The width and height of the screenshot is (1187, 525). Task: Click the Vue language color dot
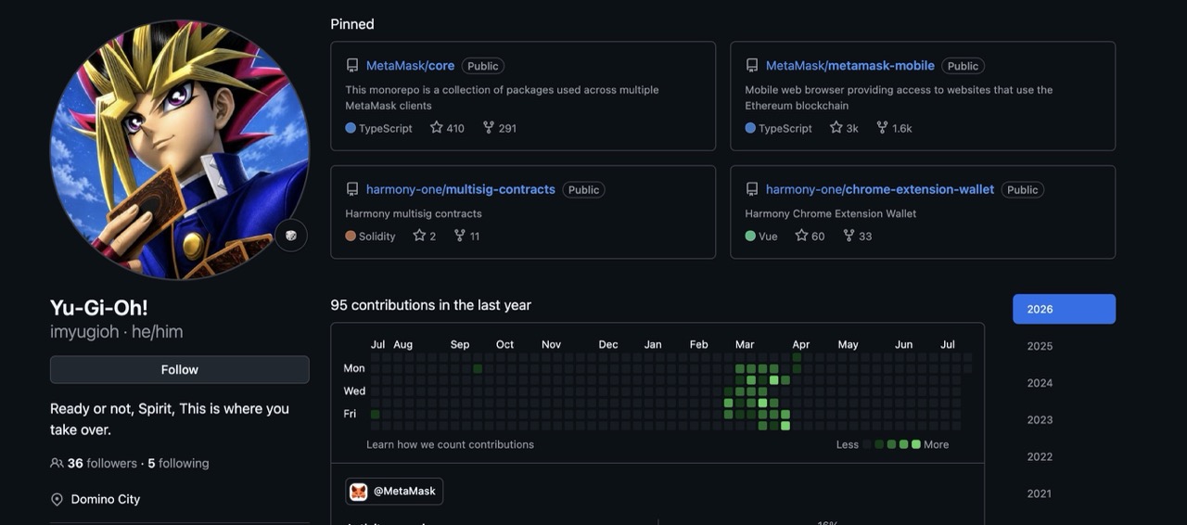750,236
